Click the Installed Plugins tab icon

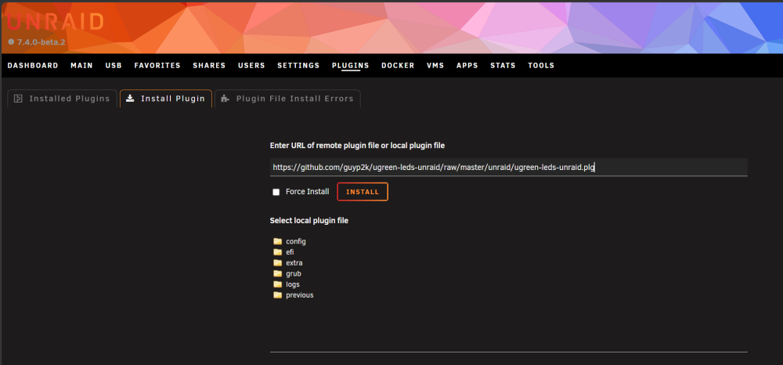18,99
